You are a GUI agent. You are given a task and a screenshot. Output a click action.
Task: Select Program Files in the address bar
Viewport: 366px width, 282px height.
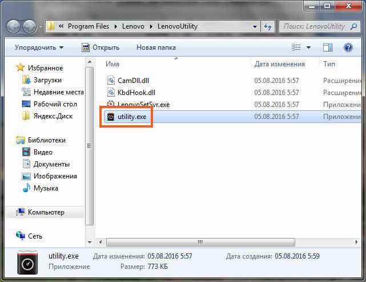(89, 26)
